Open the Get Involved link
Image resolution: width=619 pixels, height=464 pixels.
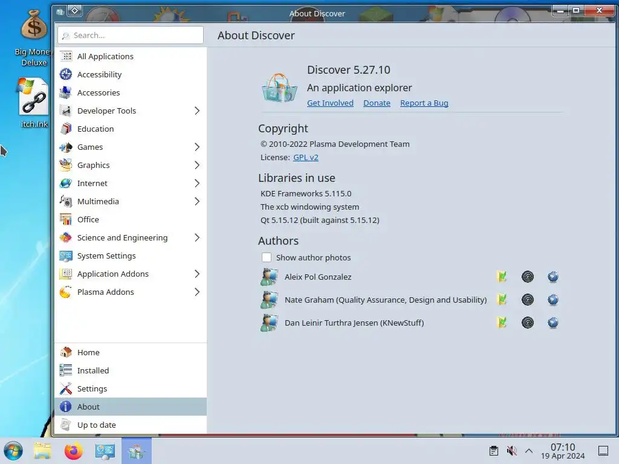pos(330,103)
